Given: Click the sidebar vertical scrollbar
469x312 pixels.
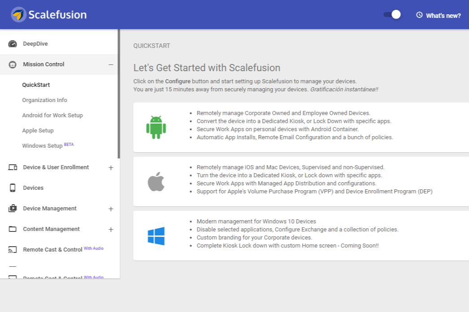Looking at the screenshot, I should pyautogui.click(x=119, y=94).
